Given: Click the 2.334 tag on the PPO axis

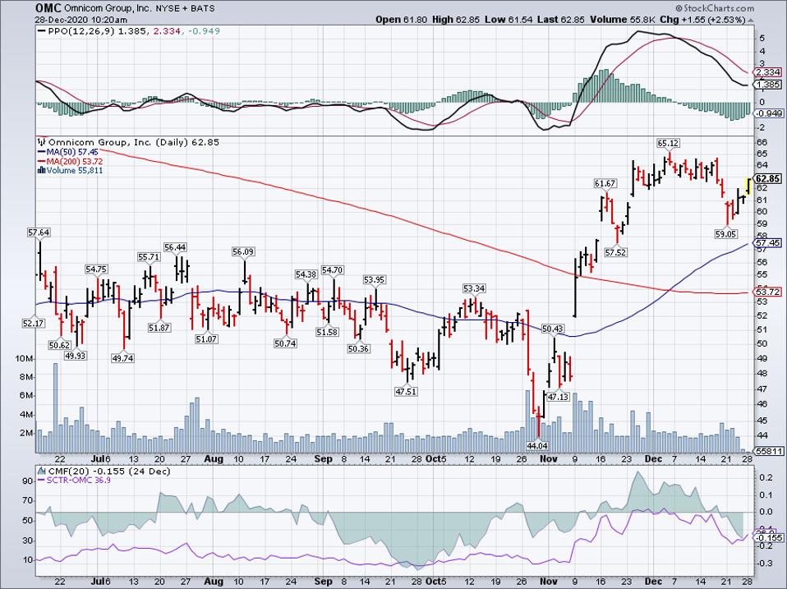Looking at the screenshot, I should point(767,72).
